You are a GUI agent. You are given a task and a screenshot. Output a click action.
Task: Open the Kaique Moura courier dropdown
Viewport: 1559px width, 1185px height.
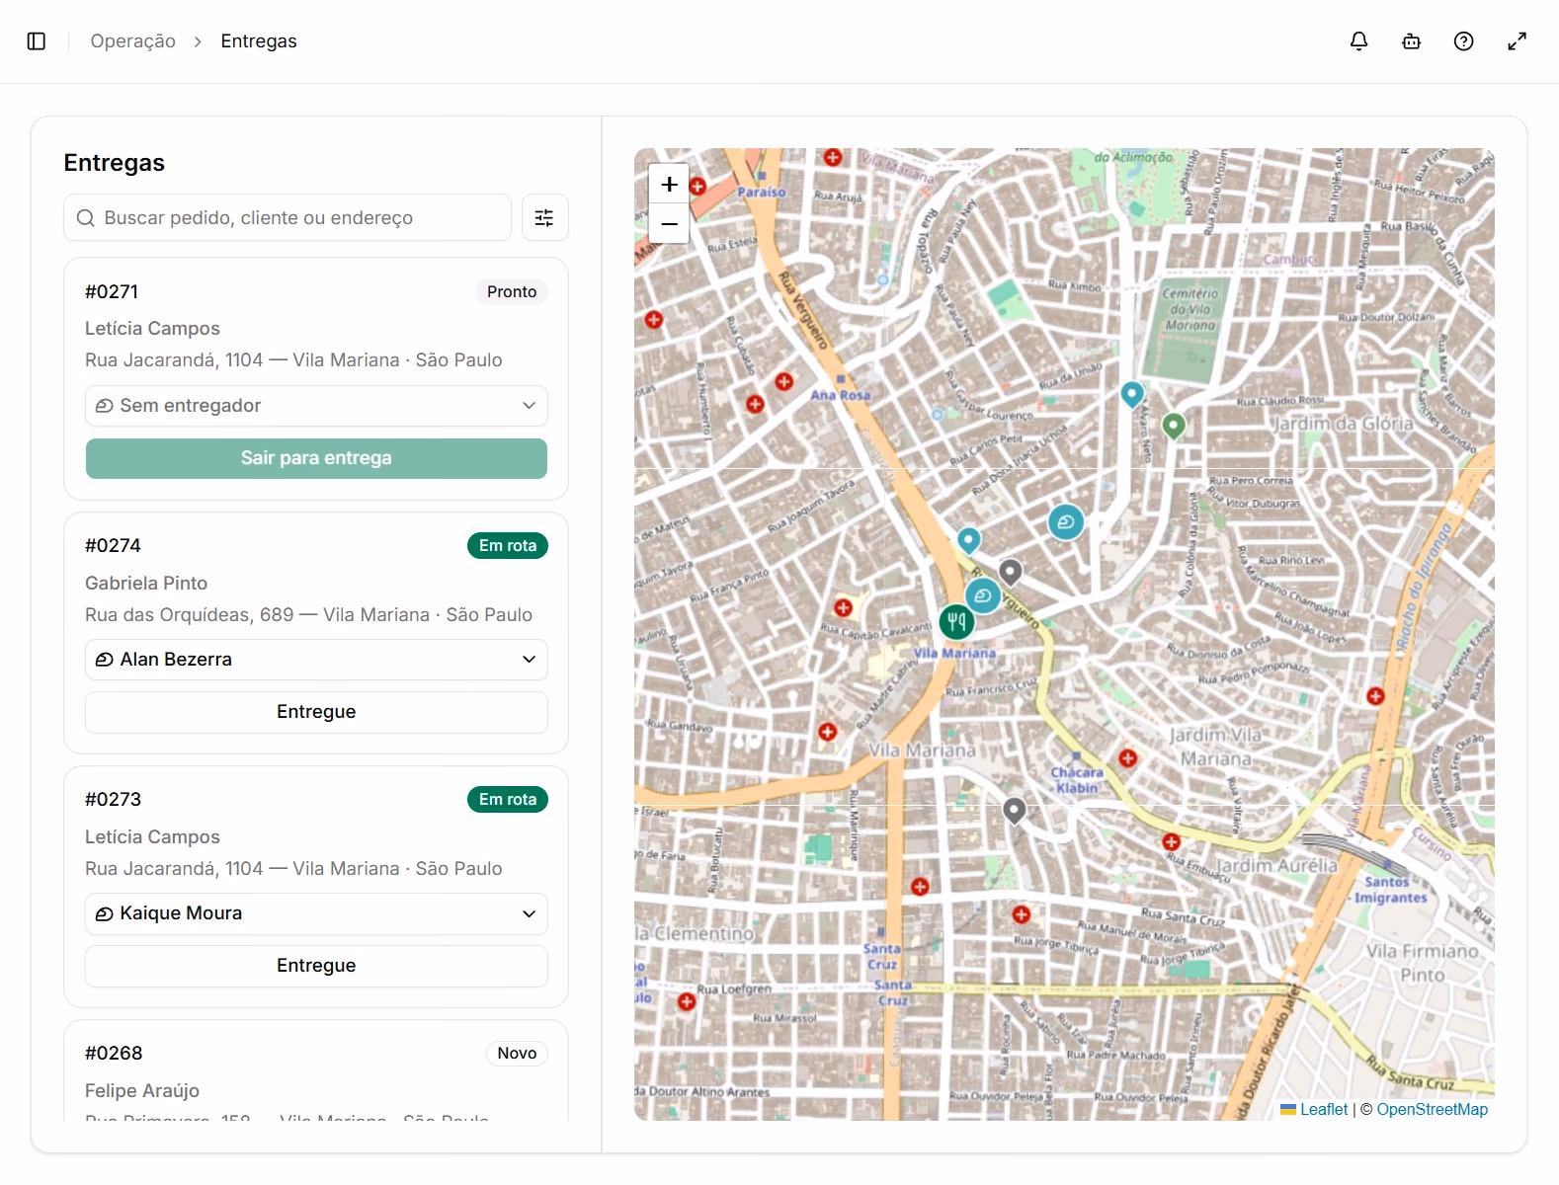[316, 913]
